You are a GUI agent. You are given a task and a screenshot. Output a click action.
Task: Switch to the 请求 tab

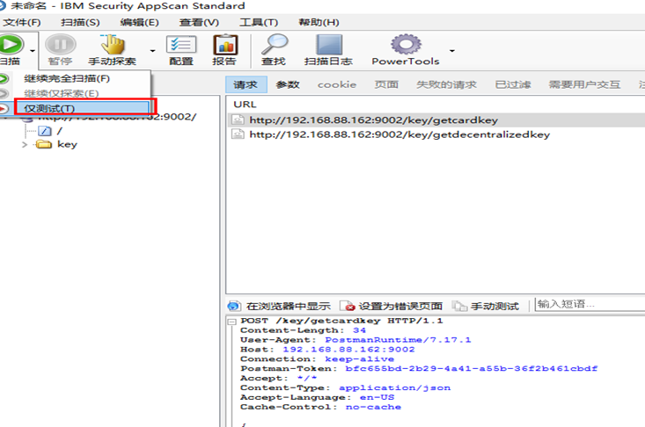click(x=246, y=84)
